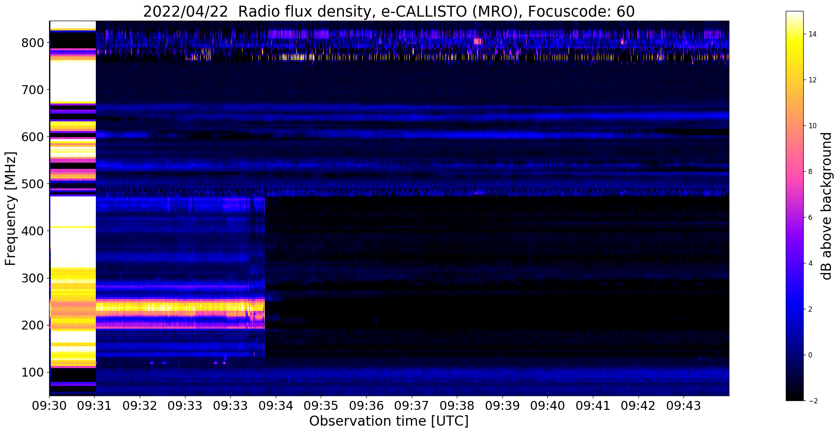Click the 'Frequency [MHz]' axis label
The height and width of the screenshot is (433, 839).
[x=11, y=209]
